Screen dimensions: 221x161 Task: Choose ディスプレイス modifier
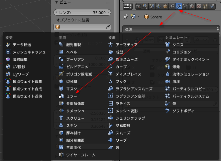click(x=125, y=74)
